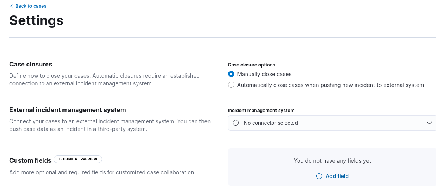
Task: Click the plus circle icon beside Add field
Action: (319, 176)
